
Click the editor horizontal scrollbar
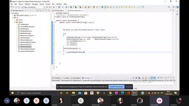113,74
